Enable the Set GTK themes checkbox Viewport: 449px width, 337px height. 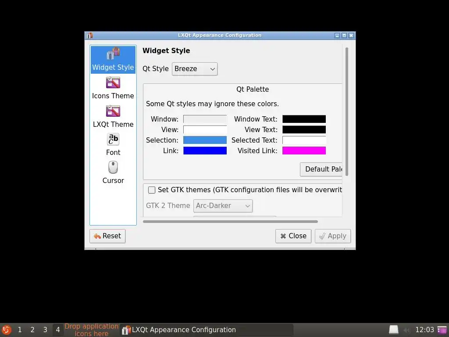(151, 190)
